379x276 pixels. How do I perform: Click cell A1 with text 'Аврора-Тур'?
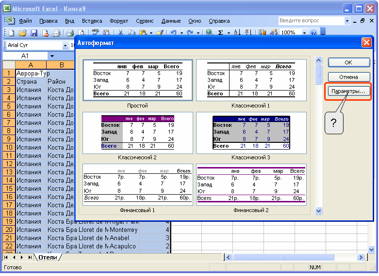tap(31, 73)
